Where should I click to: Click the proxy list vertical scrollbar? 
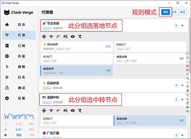190,46
